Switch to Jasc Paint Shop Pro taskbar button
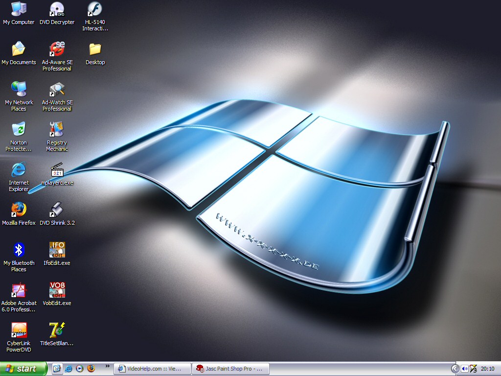Image resolution: width=501 pixels, height=376 pixels. pos(230,369)
